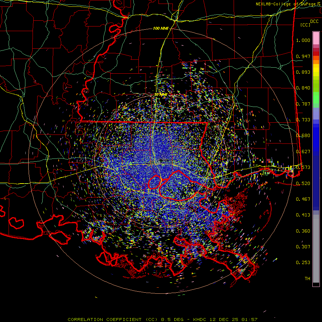
Task: Click the 0.787 legend value
Action: point(303,104)
